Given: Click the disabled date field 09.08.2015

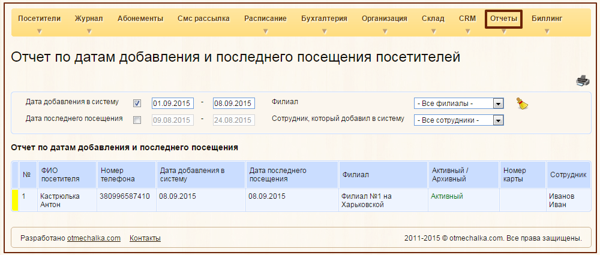Looking at the screenshot, I should pyautogui.click(x=173, y=120).
